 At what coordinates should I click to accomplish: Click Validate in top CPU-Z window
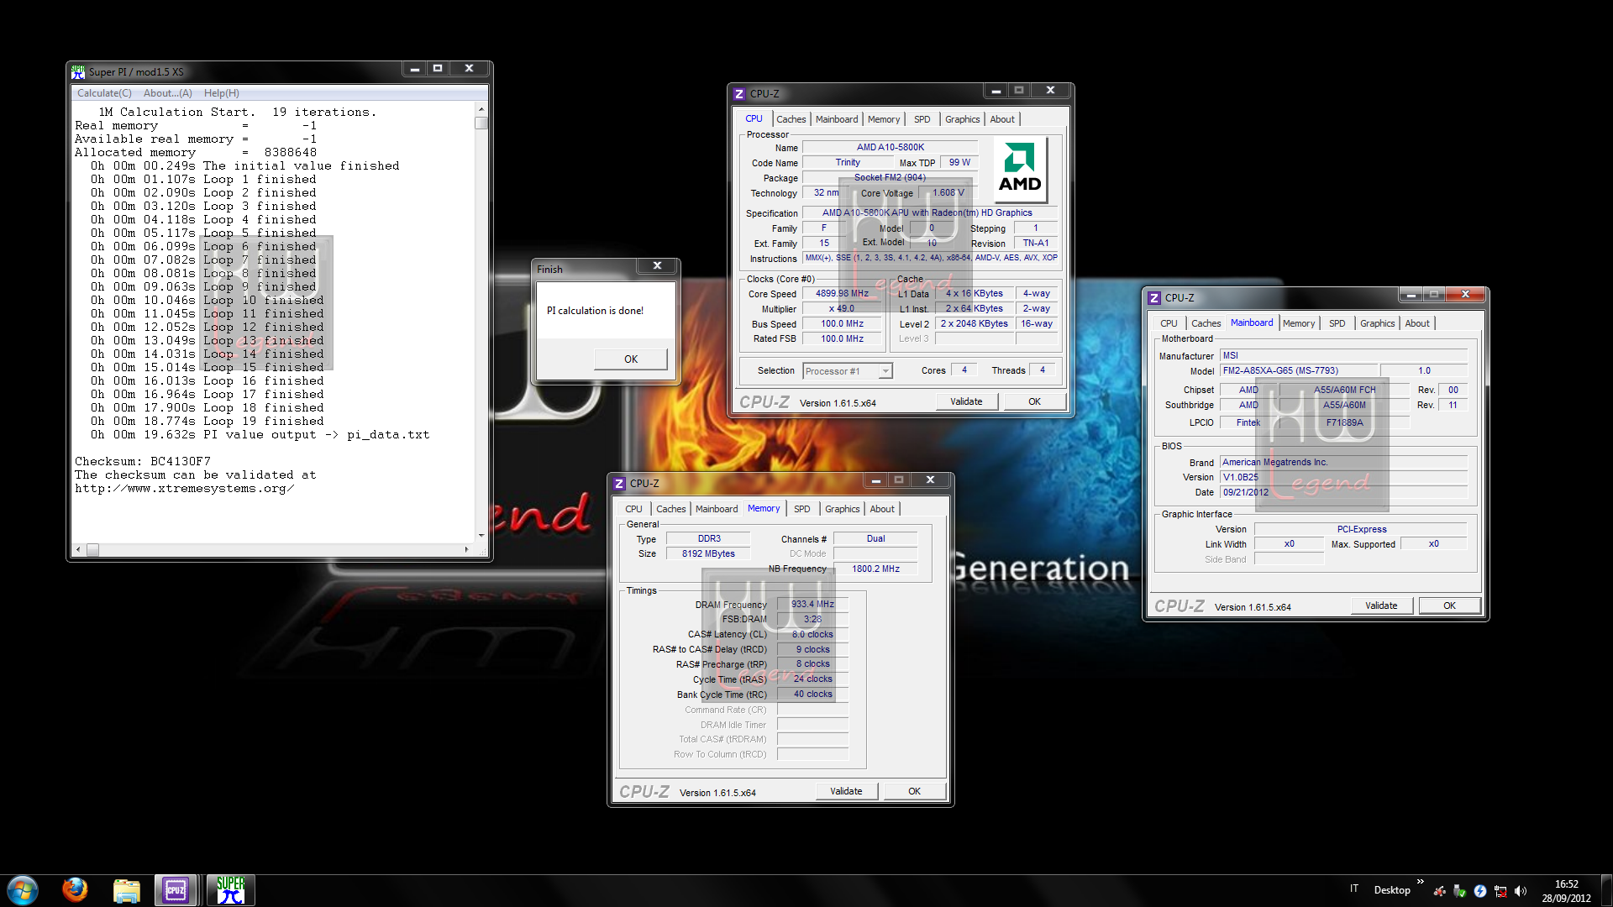(x=966, y=401)
